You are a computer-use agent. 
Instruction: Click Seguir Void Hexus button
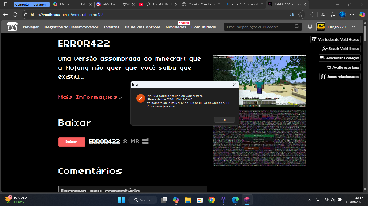[341, 49]
